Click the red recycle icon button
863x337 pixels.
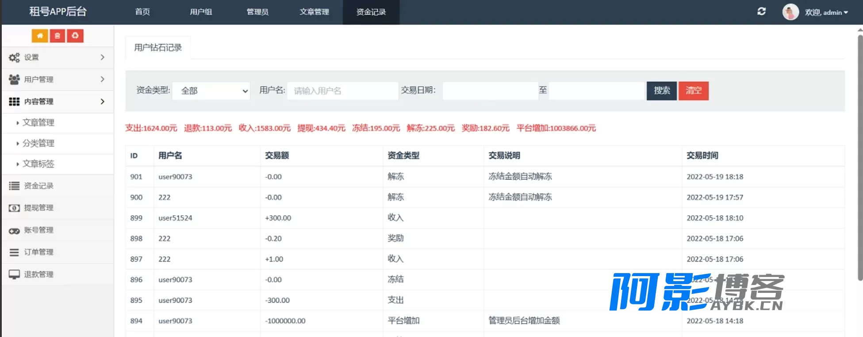coord(75,36)
